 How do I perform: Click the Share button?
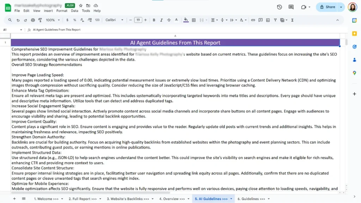[x=327, y=7]
